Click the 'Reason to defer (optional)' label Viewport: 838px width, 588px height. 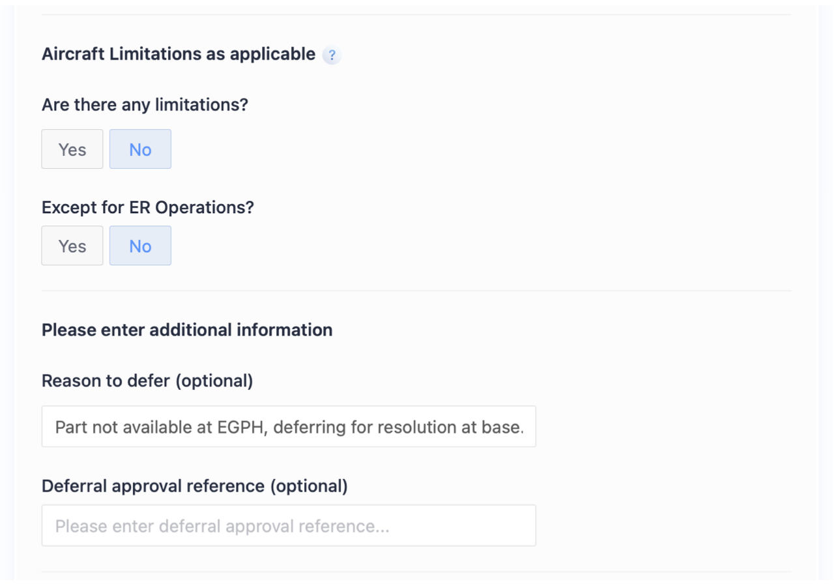(x=147, y=381)
